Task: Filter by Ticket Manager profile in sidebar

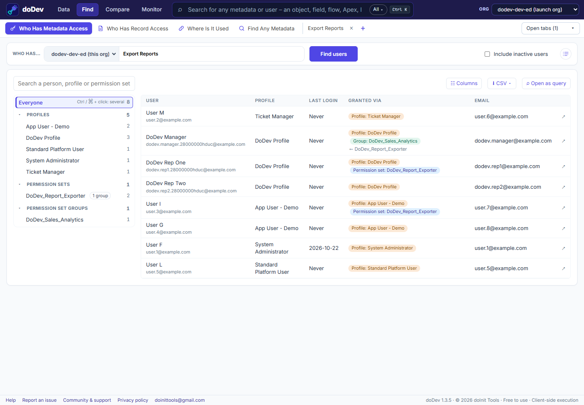Action: tap(74, 172)
